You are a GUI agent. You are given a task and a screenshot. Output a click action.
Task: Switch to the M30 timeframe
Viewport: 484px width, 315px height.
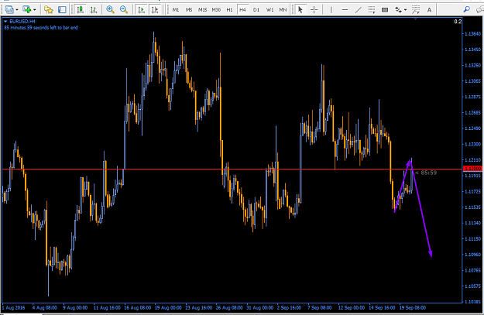216,10
